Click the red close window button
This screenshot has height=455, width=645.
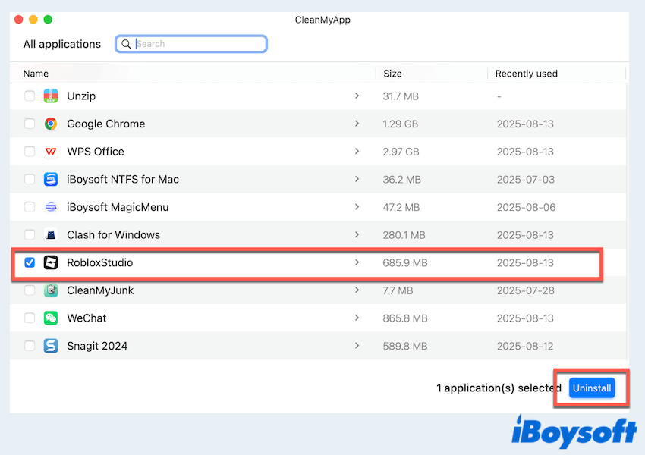click(18, 19)
